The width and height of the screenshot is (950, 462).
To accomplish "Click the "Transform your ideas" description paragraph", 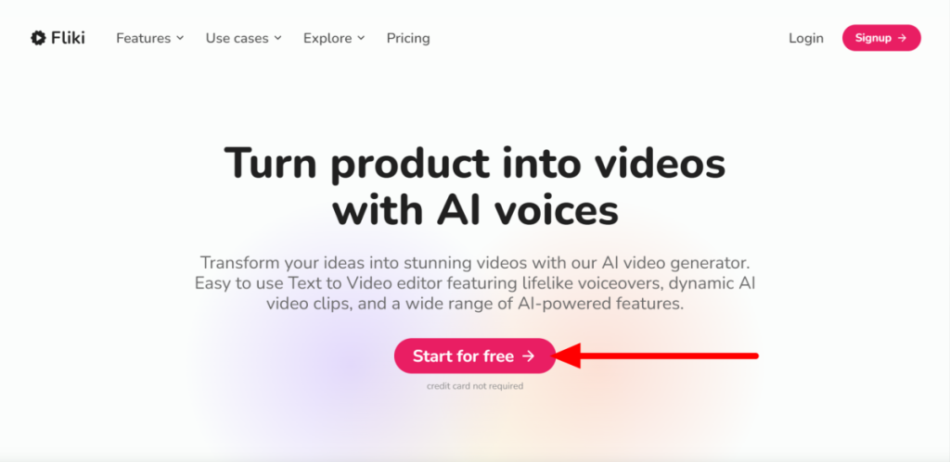I will pos(474,281).
